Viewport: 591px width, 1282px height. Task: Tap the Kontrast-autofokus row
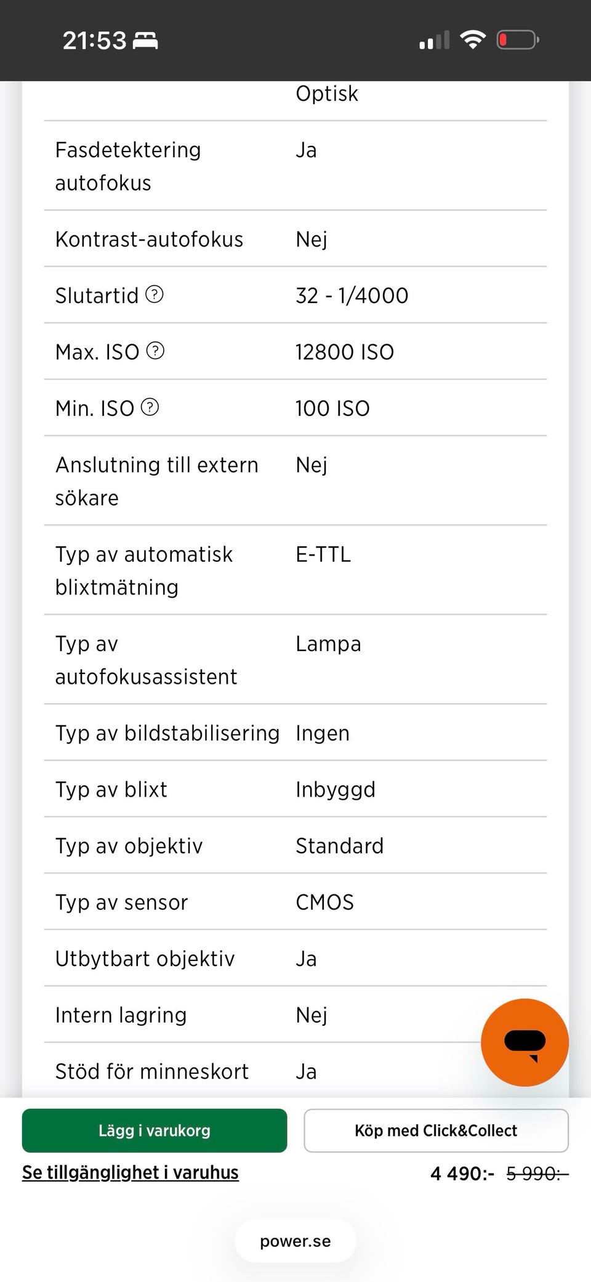[295, 239]
